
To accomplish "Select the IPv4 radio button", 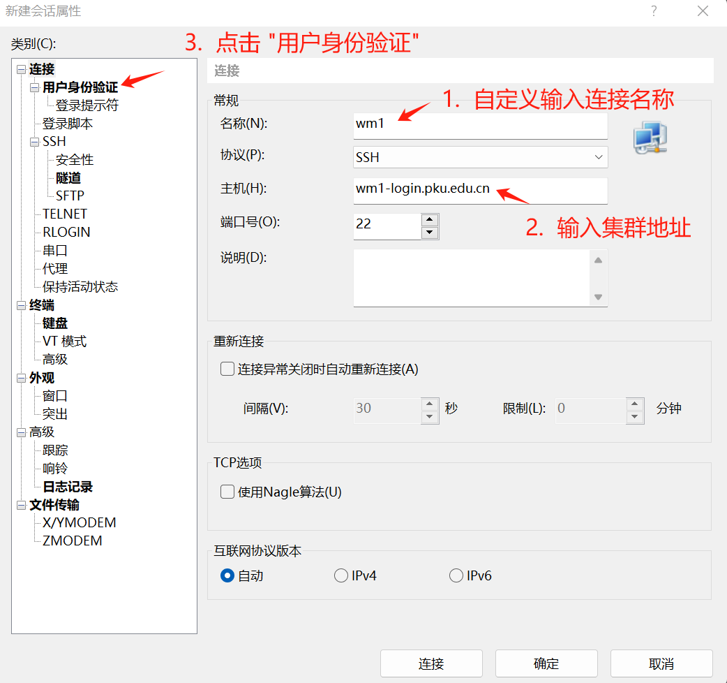I will tap(341, 575).
